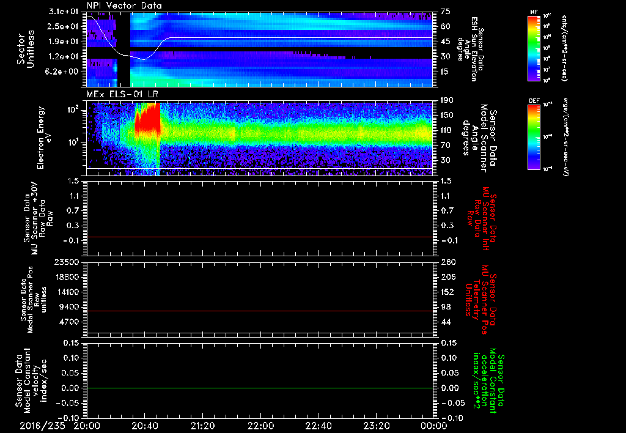This screenshot has width=626, height=433.
Task: Click the 20:40 time axis label
Action: click(144, 426)
